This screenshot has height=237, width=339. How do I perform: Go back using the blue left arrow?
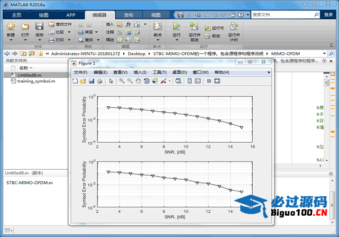click(x=7, y=54)
